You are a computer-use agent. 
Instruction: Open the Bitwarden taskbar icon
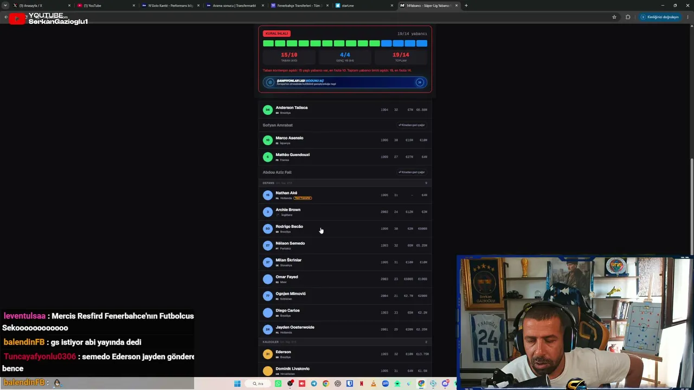[x=350, y=383]
